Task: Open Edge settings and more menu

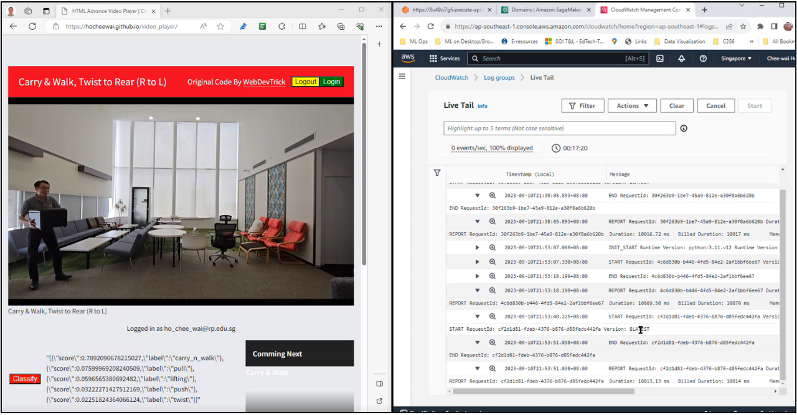Action: 379,27
